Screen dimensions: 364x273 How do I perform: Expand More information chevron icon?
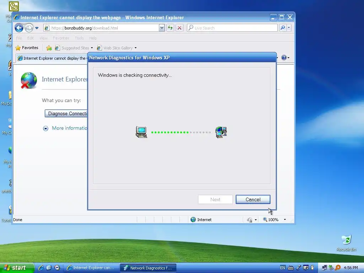coord(45,128)
